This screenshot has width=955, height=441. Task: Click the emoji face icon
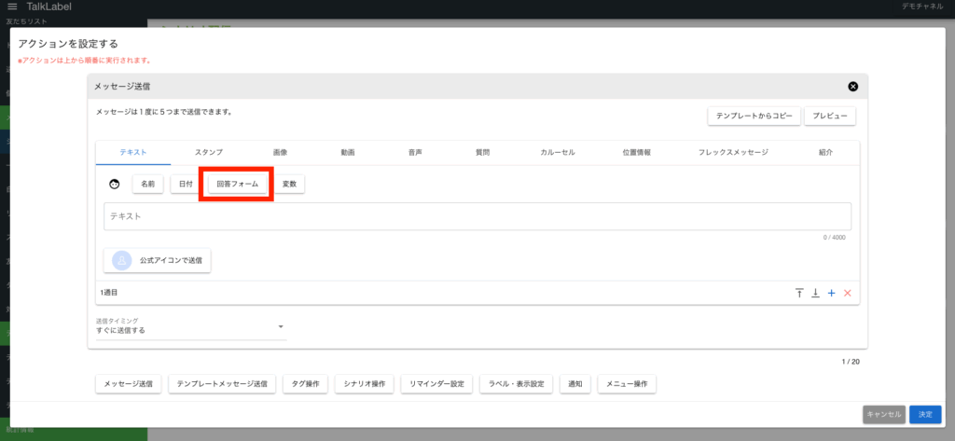(x=115, y=185)
